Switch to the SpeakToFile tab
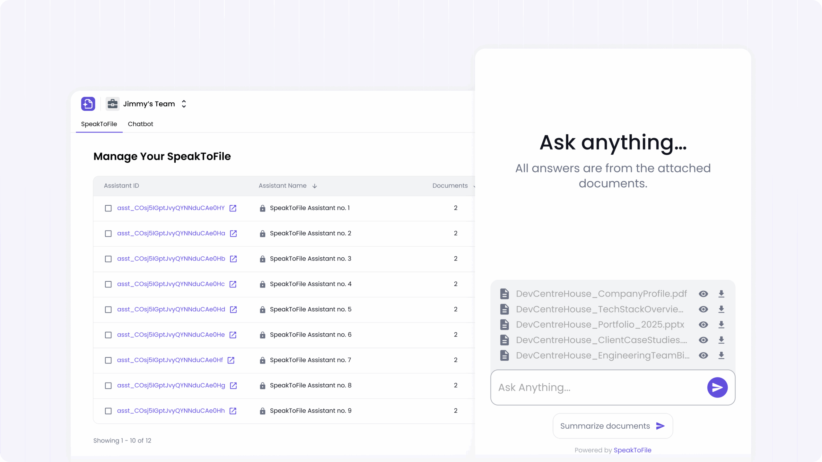The image size is (822, 462). click(x=99, y=124)
